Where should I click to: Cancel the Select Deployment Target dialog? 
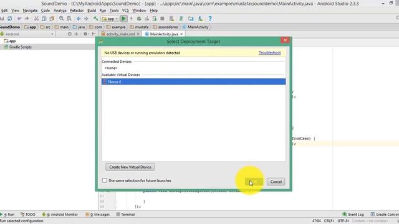(276, 182)
